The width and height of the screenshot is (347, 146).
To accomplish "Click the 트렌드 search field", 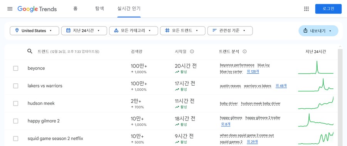I will coord(69,51).
